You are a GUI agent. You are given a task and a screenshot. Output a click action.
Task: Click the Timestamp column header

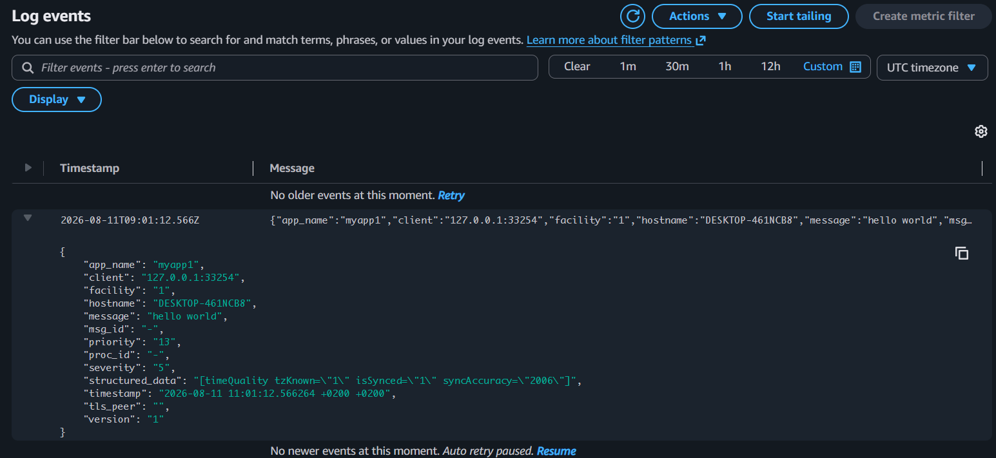[x=90, y=168]
